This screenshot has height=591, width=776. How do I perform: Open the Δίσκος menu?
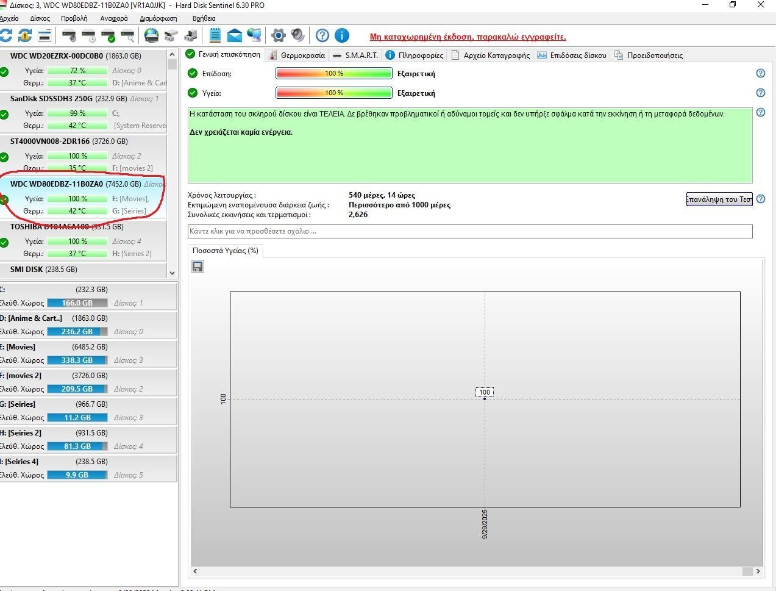point(40,18)
